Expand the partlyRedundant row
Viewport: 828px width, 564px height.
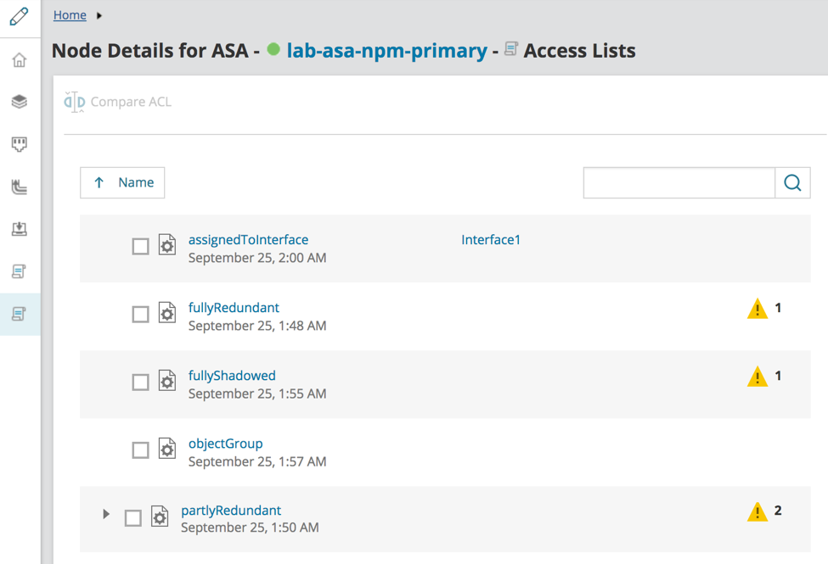coord(106,514)
